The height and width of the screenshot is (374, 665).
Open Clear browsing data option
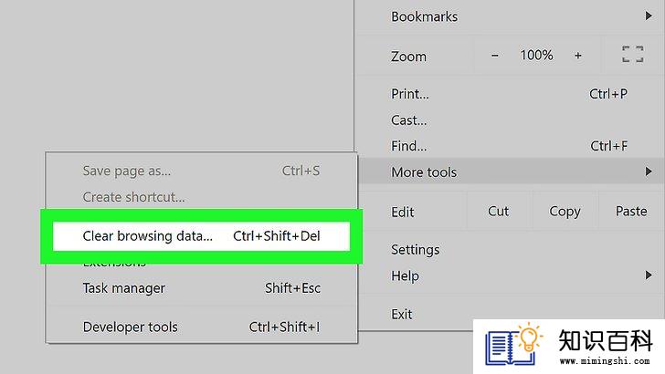point(202,236)
